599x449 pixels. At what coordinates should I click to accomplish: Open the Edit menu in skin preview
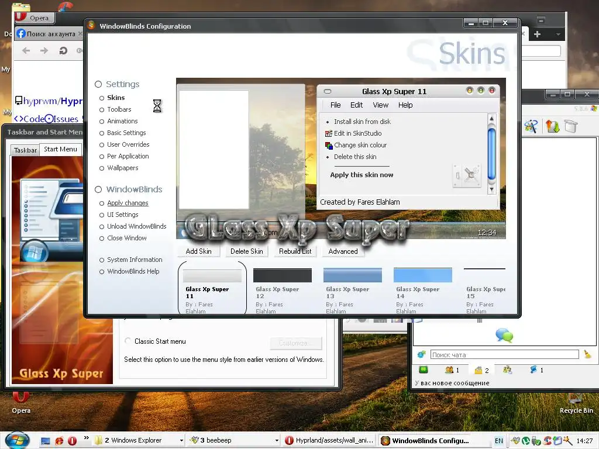click(356, 105)
